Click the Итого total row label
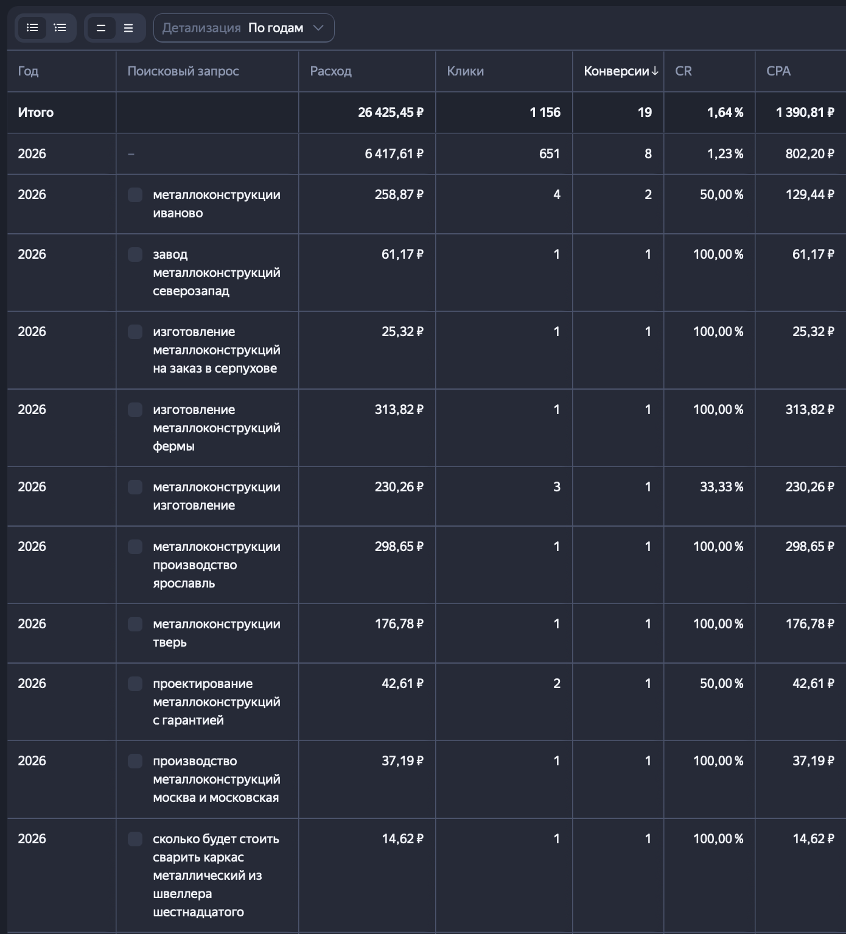This screenshot has height=934, width=846. coord(36,113)
